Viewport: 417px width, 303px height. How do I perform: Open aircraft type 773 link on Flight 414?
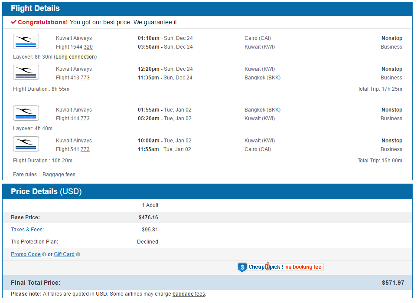click(85, 119)
